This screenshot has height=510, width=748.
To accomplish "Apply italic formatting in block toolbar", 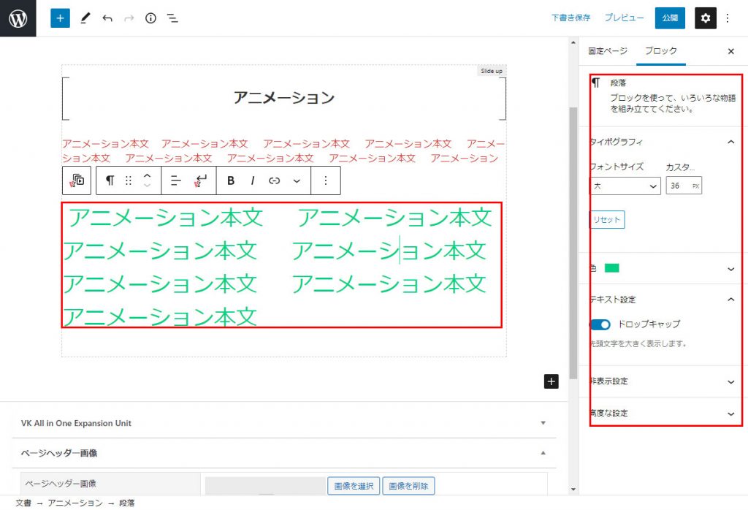I will pos(253,180).
